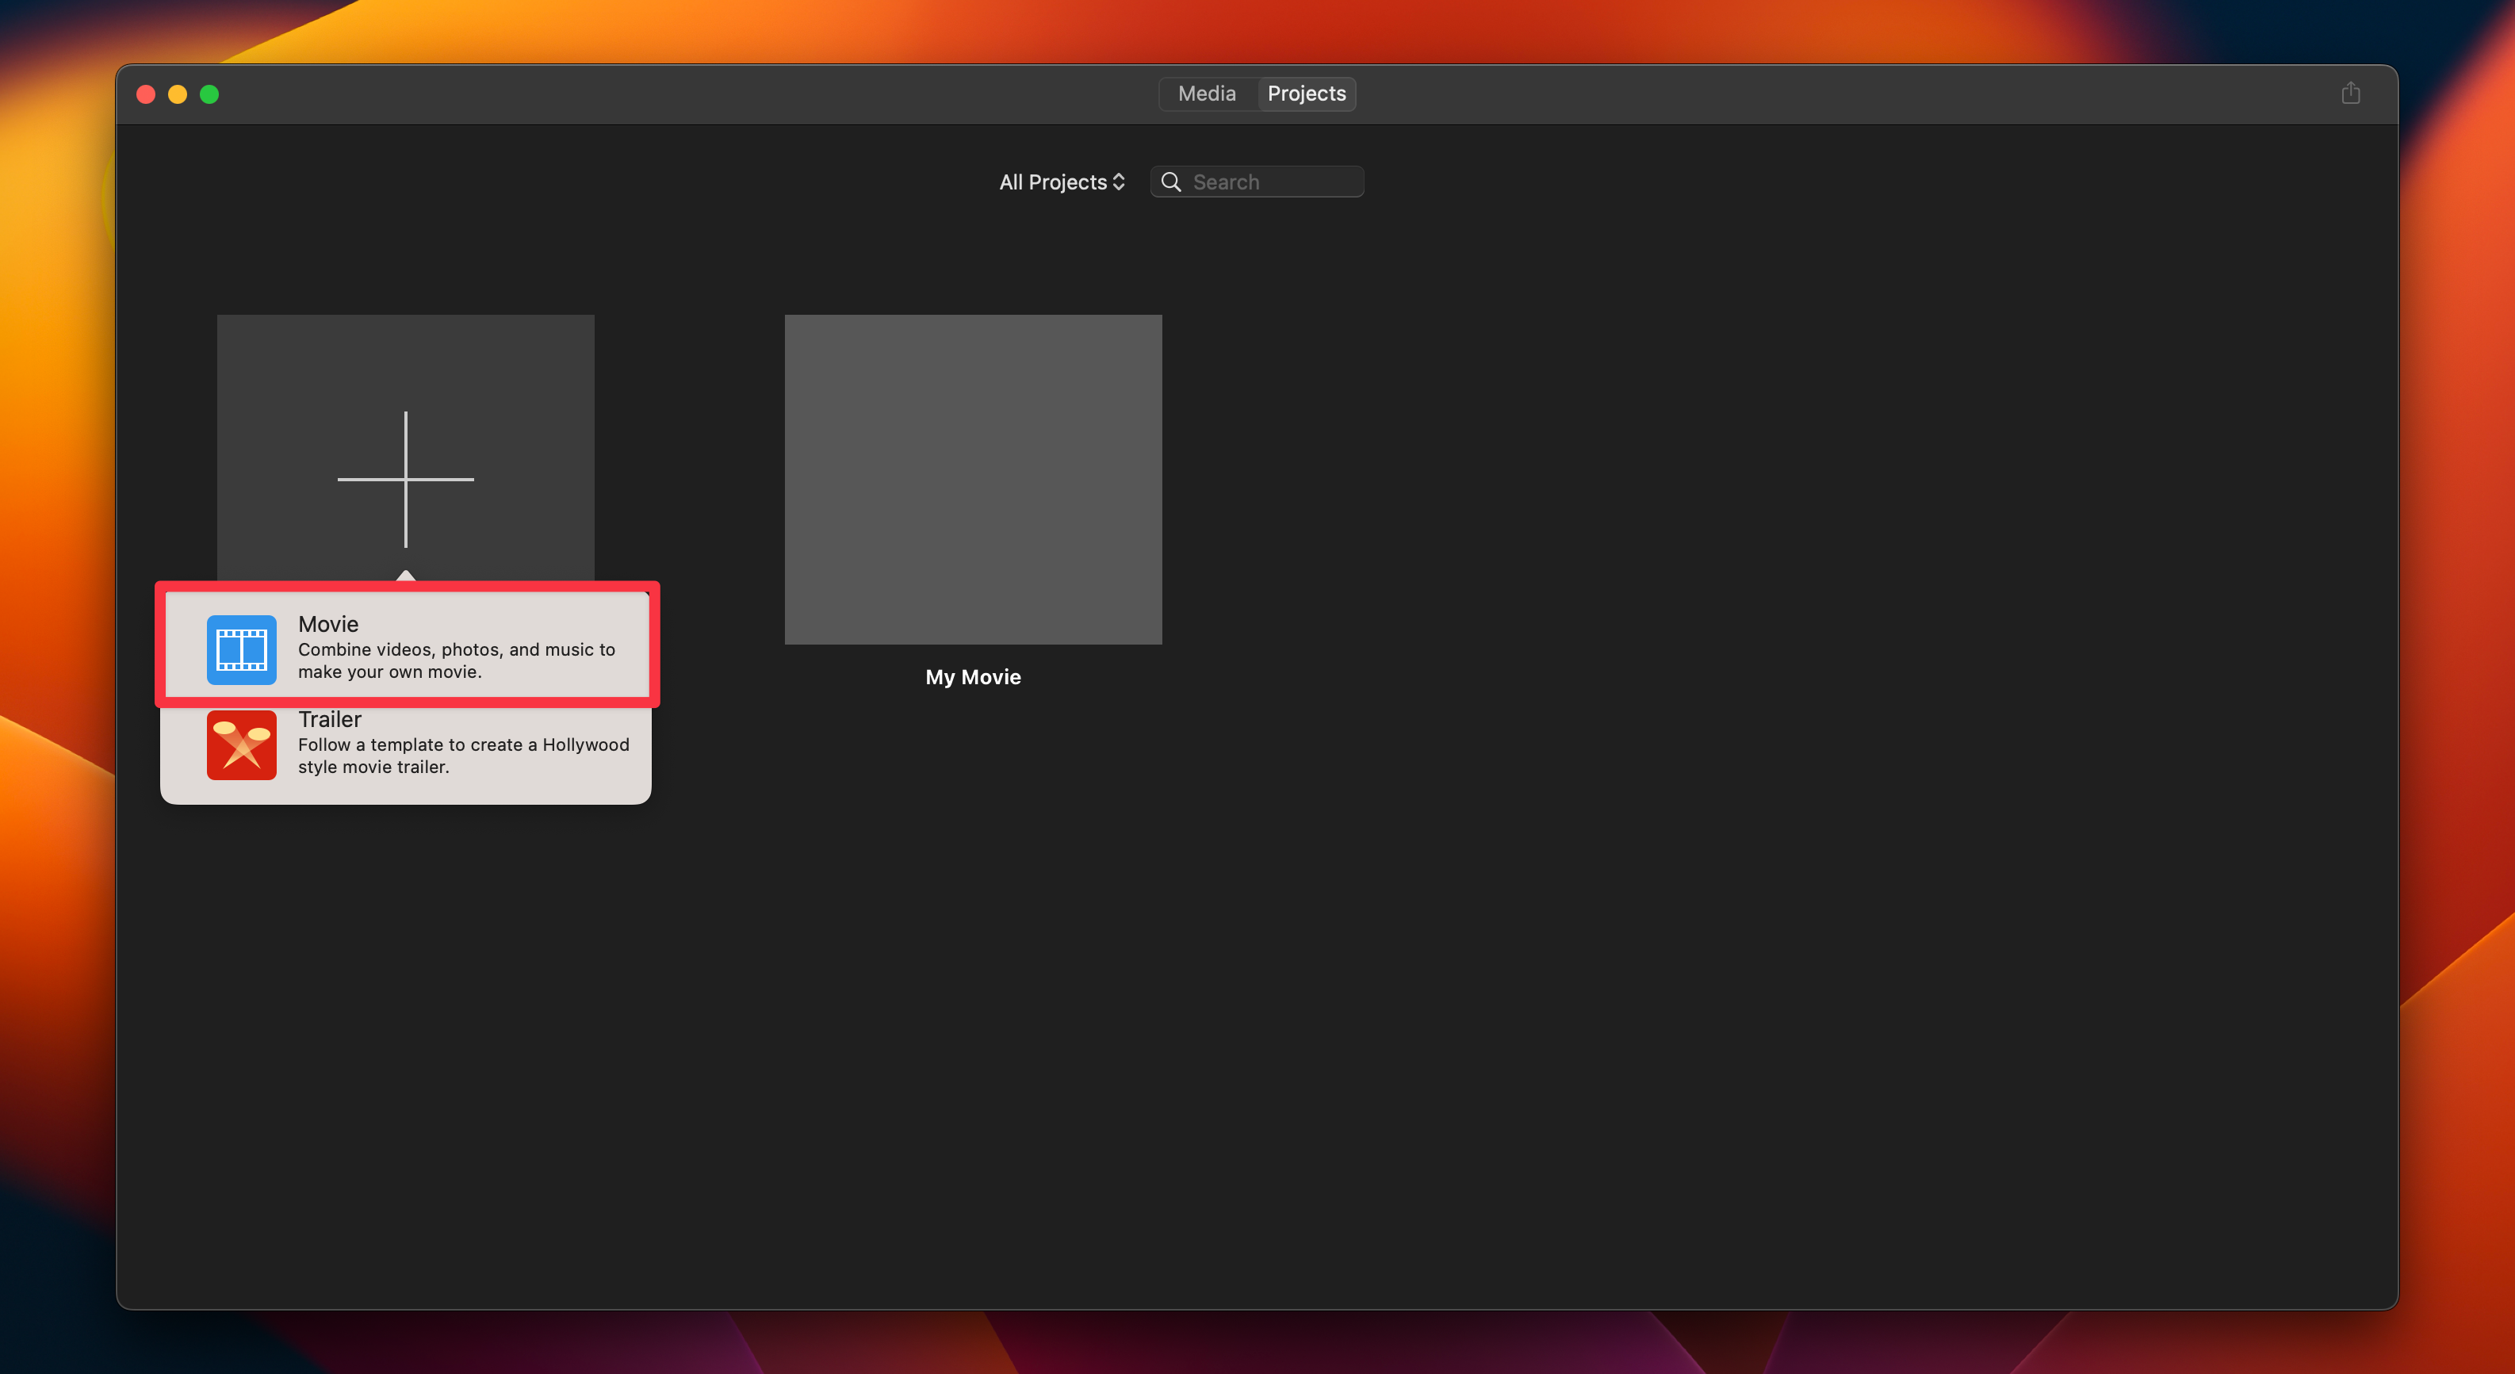Click the green zoom button on the window

(209, 94)
